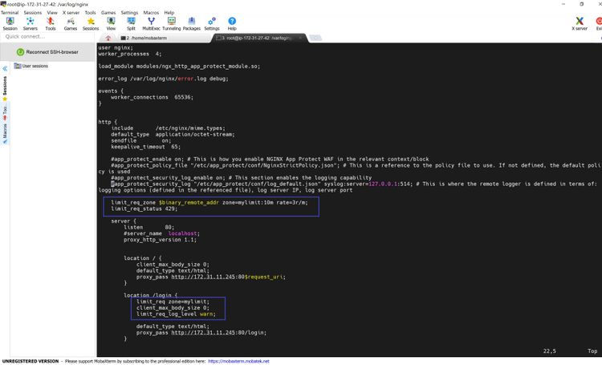Click the Tools toolbar icon

click(x=51, y=22)
